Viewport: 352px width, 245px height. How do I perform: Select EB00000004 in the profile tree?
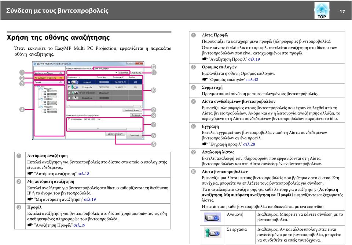[x=52, y=104]
